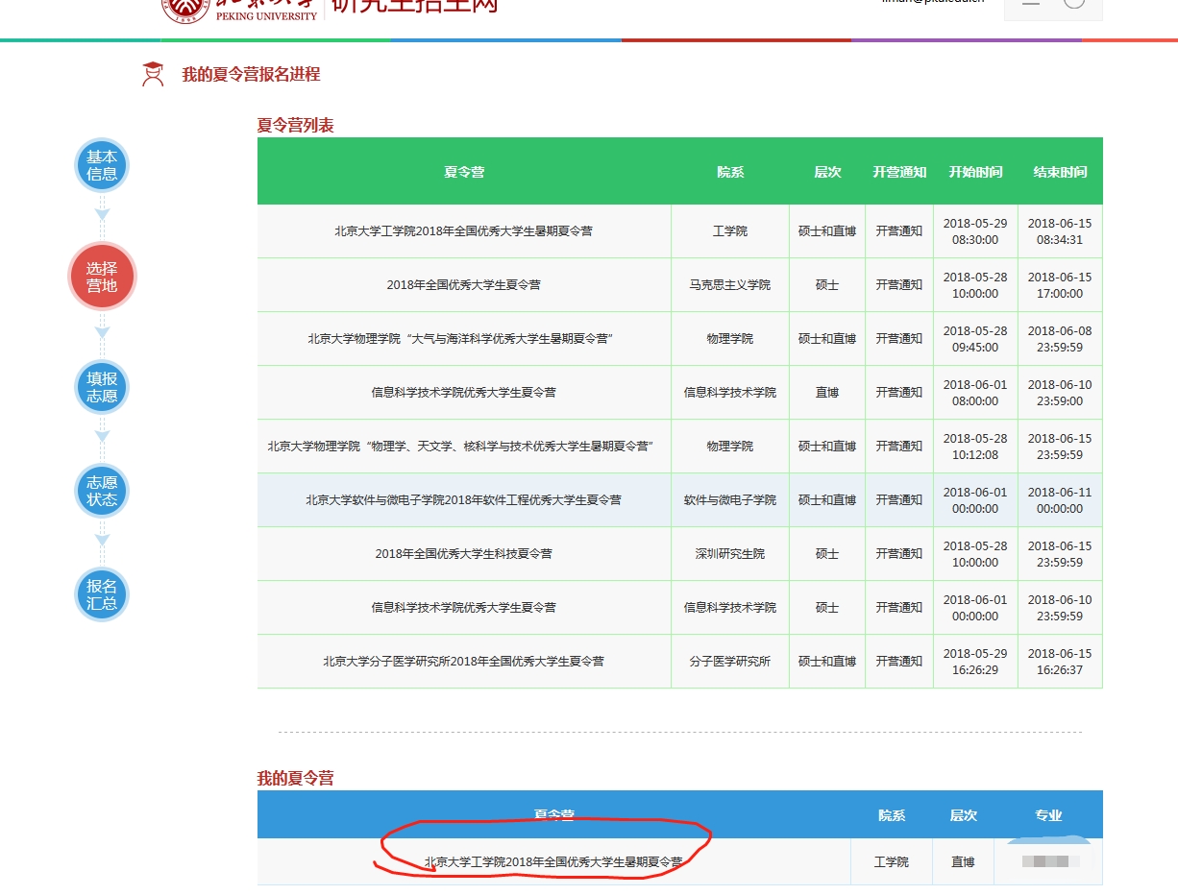
Task: Open 开营通知 for 分子医学研究所 row
Action: click(898, 662)
